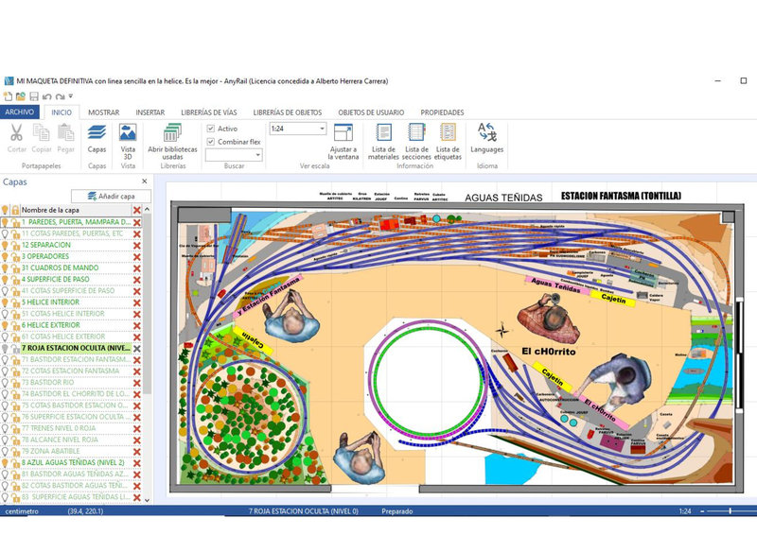
Task: Switch to the LIBRERÍAS DE OBJETOS tab
Action: tap(288, 112)
